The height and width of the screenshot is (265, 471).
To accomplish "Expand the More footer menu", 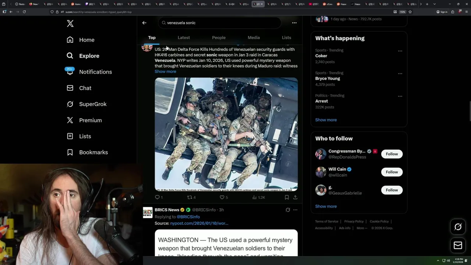I will pos(362,228).
